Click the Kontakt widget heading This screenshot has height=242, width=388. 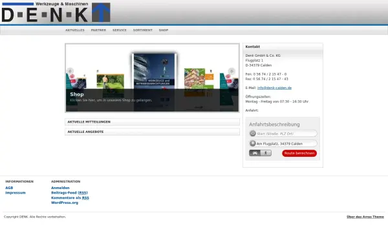coord(253,46)
